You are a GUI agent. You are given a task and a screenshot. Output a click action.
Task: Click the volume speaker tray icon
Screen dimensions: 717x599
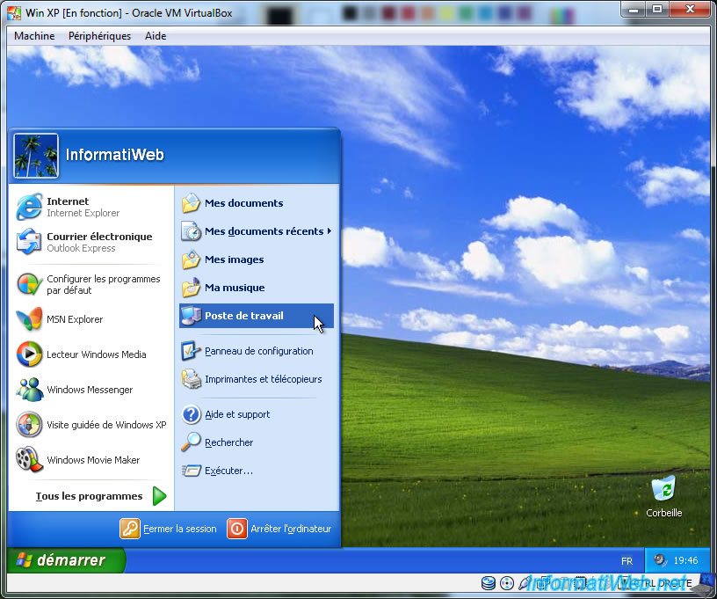pyautogui.click(x=659, y=560)
